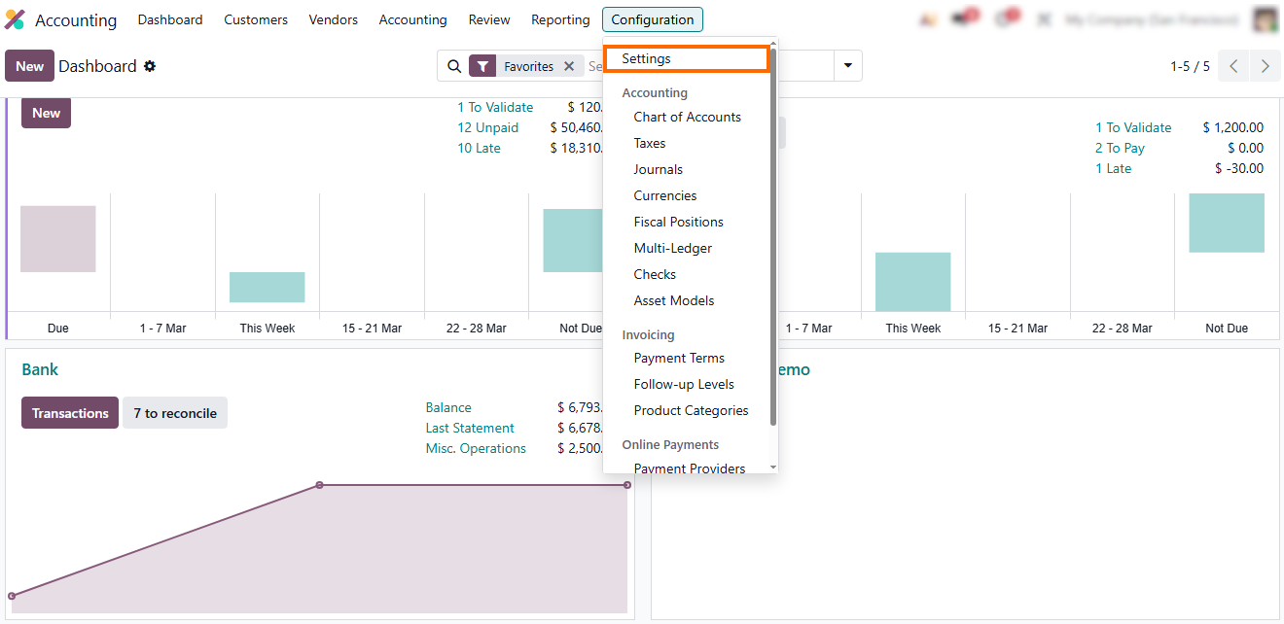Viewport: 1284px width, 624px height.
Task: Click the Not Due bar in the right chart
Action: point(1226,223)
